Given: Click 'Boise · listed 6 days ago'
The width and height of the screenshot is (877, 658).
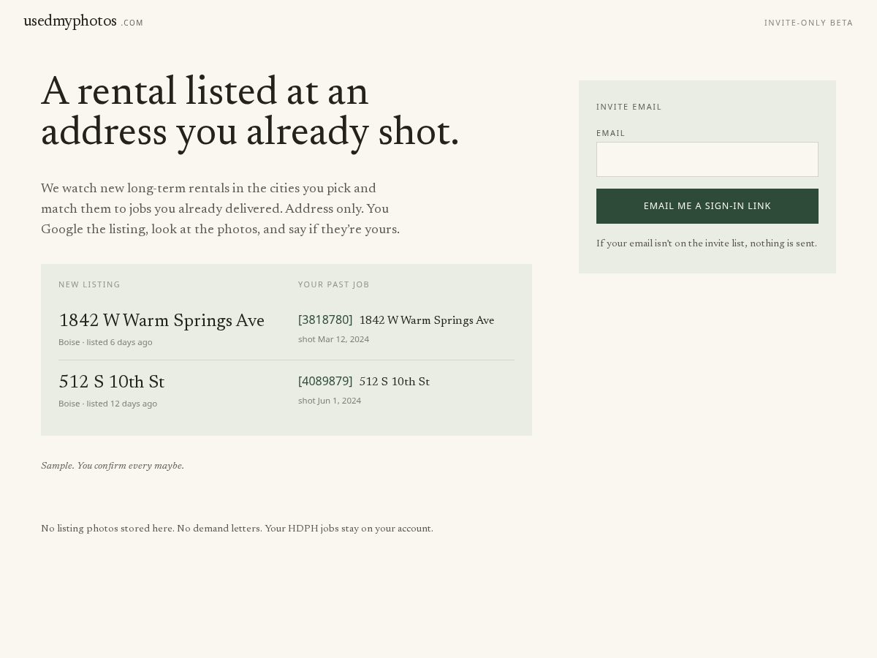Looking at the screenshot, I should pos(105,342).
